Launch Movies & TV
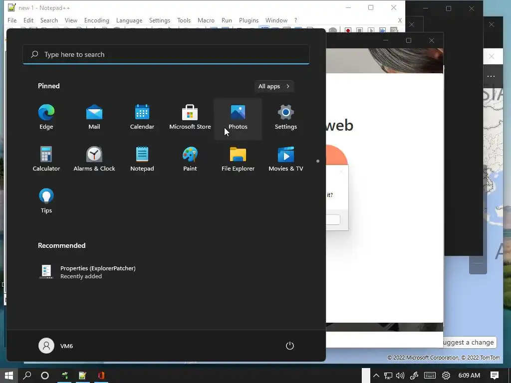Viewport: 511px width, 383px height. pyautogui.click(x=286, y=159)
